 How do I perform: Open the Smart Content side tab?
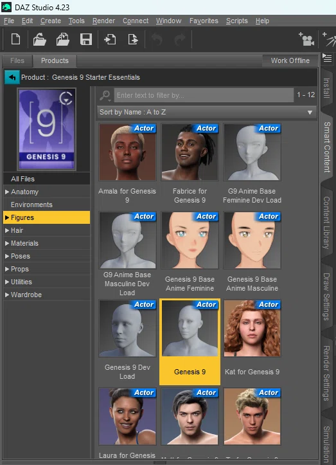pos(326,147)
